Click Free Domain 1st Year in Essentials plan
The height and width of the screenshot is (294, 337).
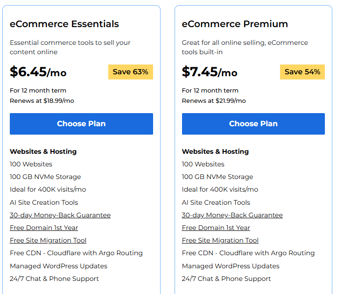[44, 228]
